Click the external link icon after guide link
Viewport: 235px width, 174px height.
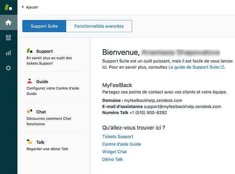coord(222,67)
